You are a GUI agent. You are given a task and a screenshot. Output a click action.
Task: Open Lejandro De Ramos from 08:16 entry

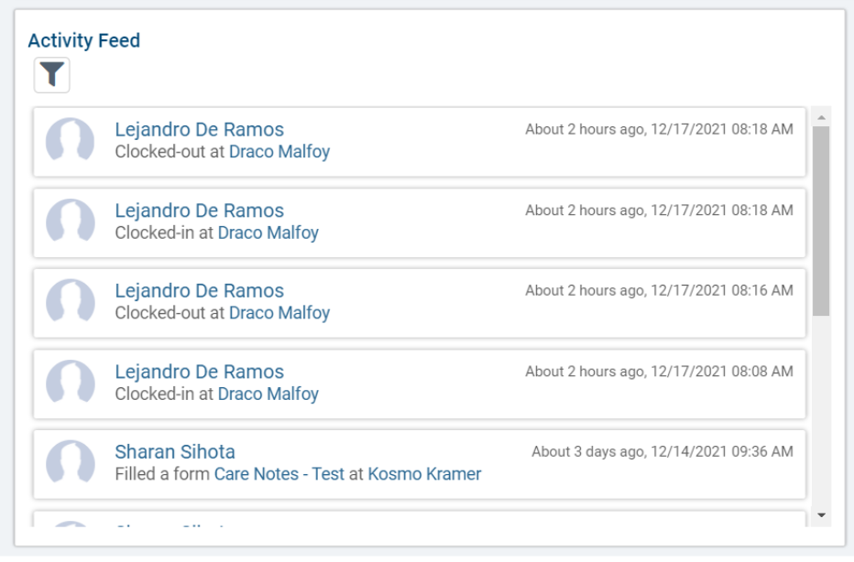[199, 291]
